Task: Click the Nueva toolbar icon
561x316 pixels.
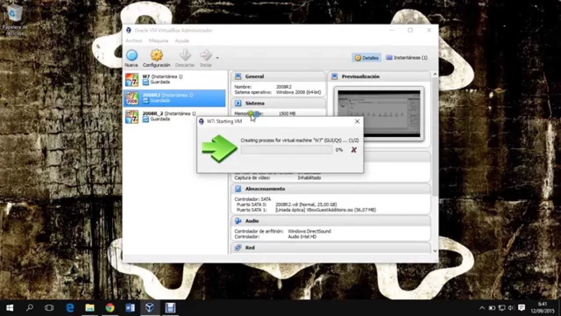Action: [131, 55]
